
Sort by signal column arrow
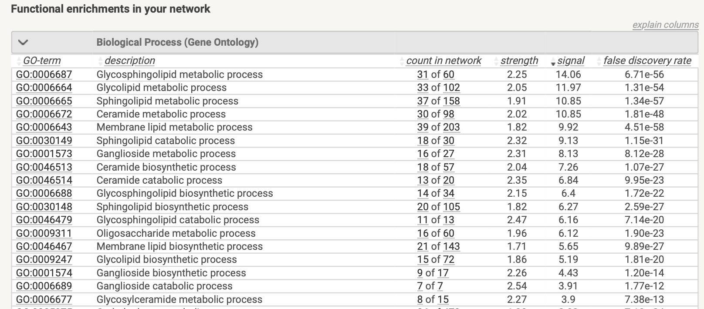(x=553, y=62)
